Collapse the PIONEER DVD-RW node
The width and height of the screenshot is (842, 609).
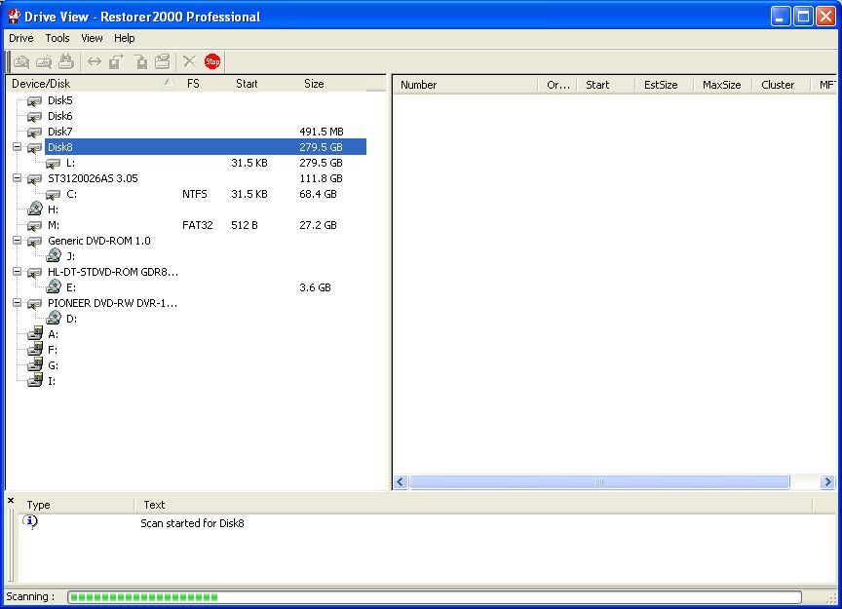(x=18, y=302)
